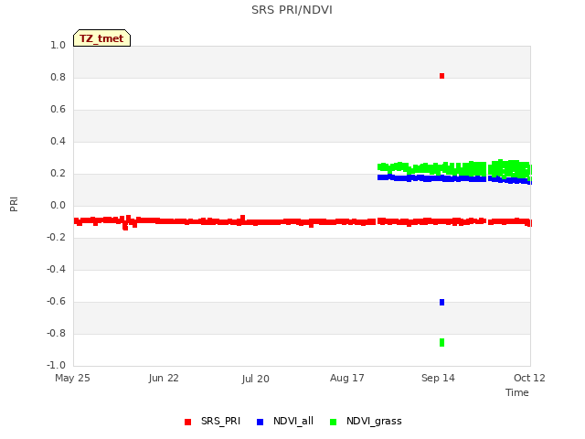Click the TZ_tmet label tag
The image size is (585, 439).
(x=101, y=38)
